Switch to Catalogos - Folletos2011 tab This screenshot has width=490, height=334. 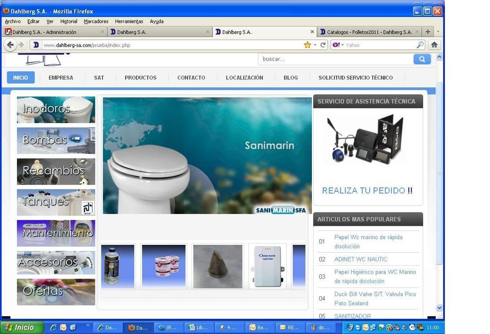tap(369, 32)
